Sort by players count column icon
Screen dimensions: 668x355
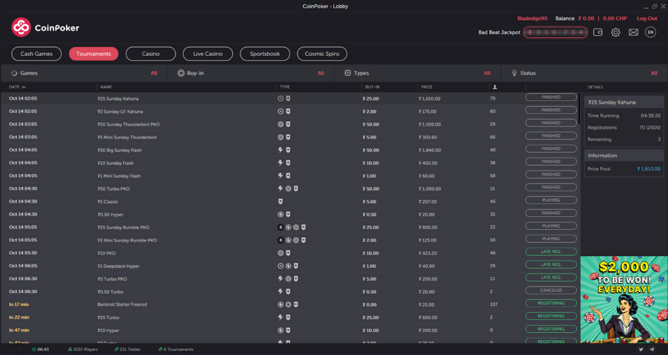coord(494,87)
